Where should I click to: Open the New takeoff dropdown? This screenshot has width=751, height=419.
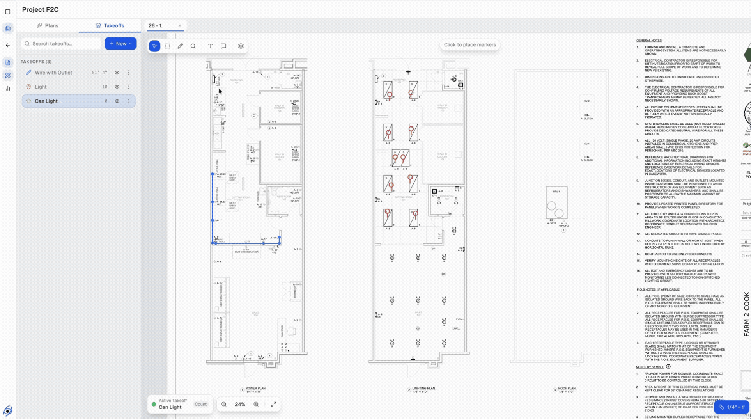pyautogui.click(x=120, y=44)
